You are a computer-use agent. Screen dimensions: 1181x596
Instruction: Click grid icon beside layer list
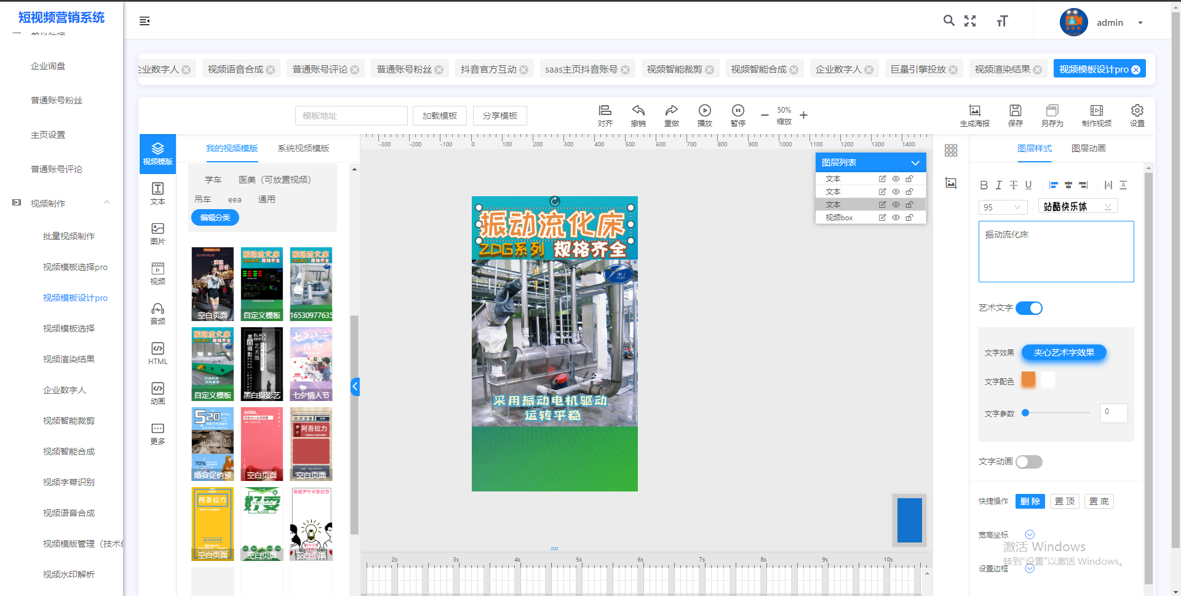951,150
